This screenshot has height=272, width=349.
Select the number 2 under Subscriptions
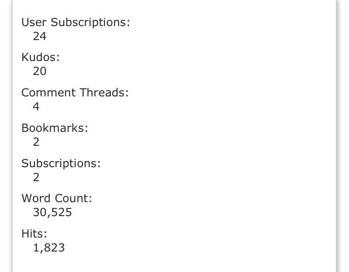[x=36, y=177]
